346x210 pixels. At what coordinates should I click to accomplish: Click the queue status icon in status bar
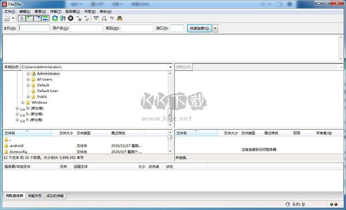(x=288, y=204)
